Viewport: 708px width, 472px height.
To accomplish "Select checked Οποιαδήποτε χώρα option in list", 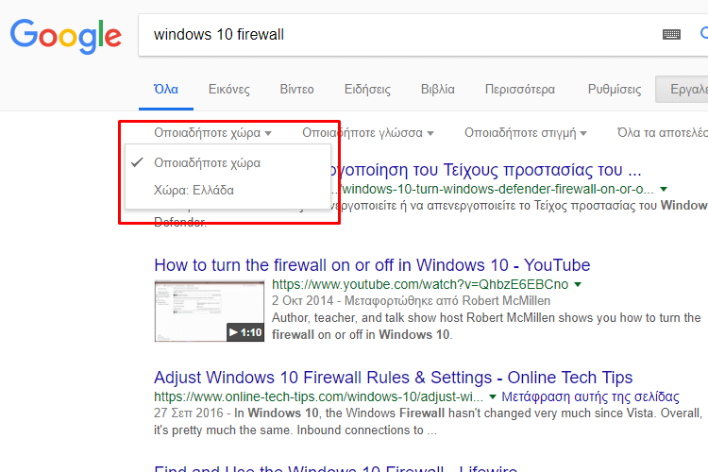I will click(x=228, y=162).
